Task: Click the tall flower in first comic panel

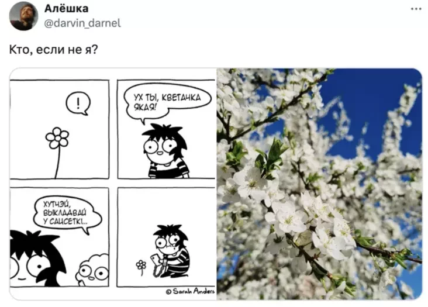Action: [x=57, y=153]
